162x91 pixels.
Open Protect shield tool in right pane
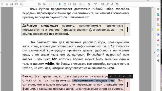click(158, 45)
